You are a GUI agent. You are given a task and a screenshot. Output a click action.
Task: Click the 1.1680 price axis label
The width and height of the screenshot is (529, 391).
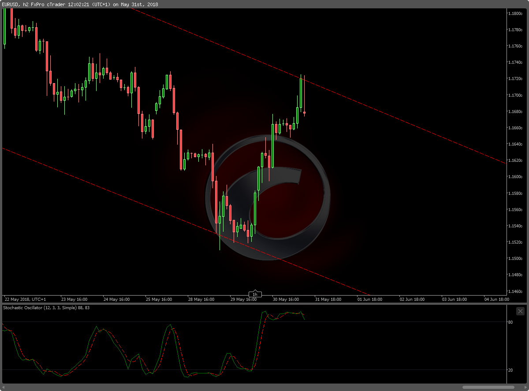[515, 112]
